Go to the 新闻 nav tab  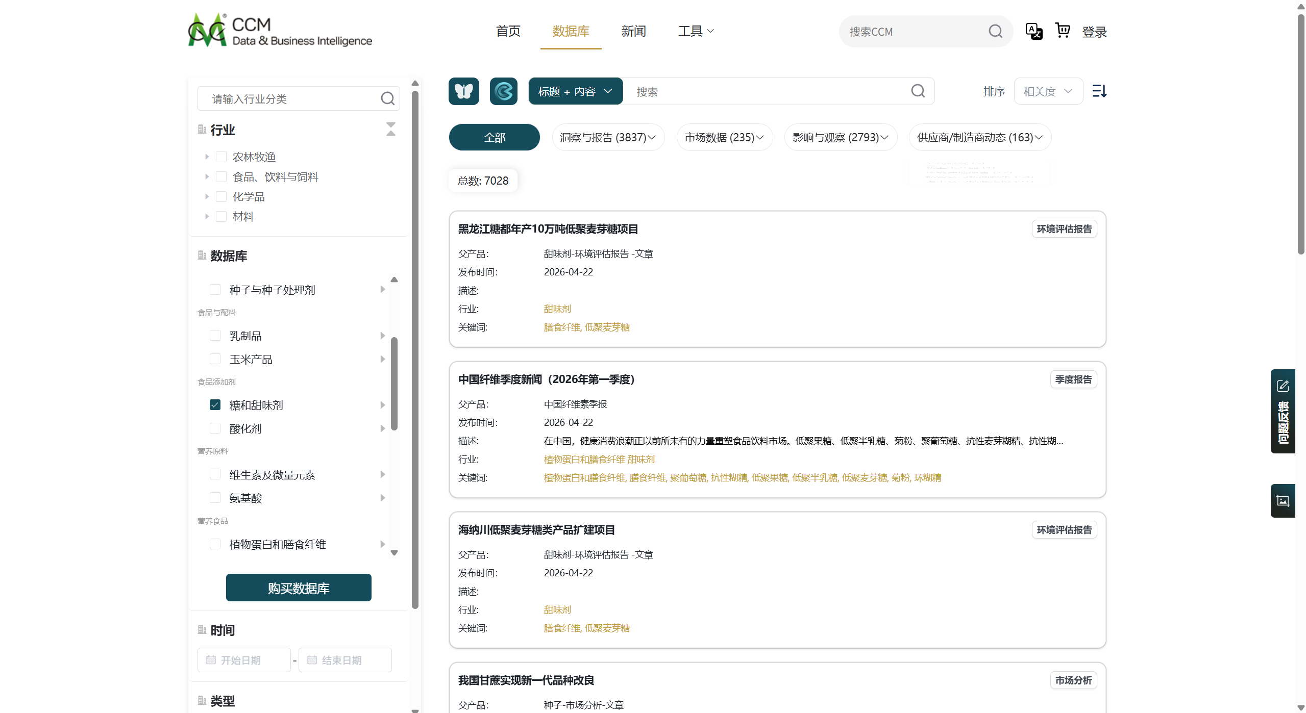pos(633,31)
